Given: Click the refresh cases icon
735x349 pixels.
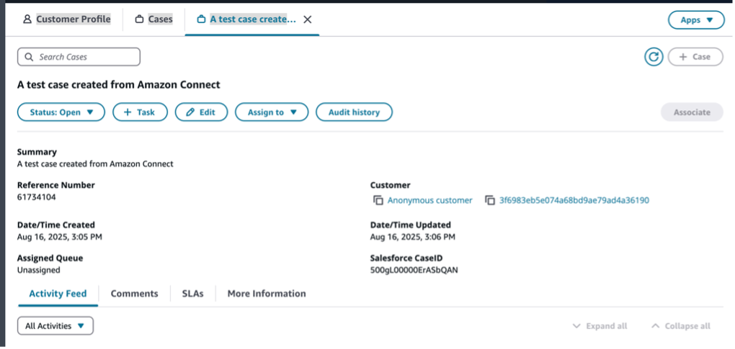Looking at the screenshot, I should (x=654, y=57).
